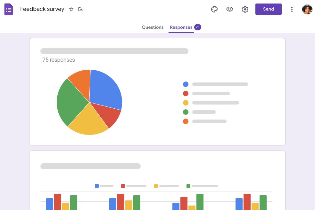Open the three-dot more options menu
Screen dimensions: 315x210
pyautogui.click(x=292, y=9)
